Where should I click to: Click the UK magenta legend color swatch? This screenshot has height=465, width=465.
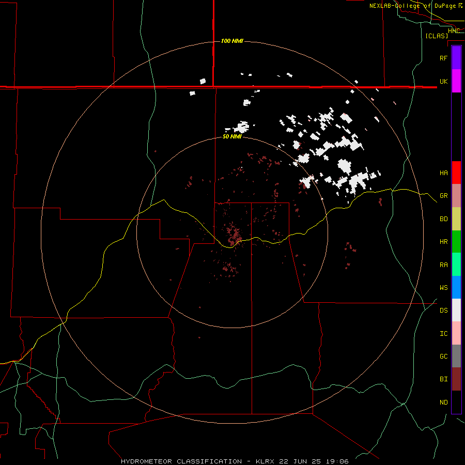click(x=456, y=81)
